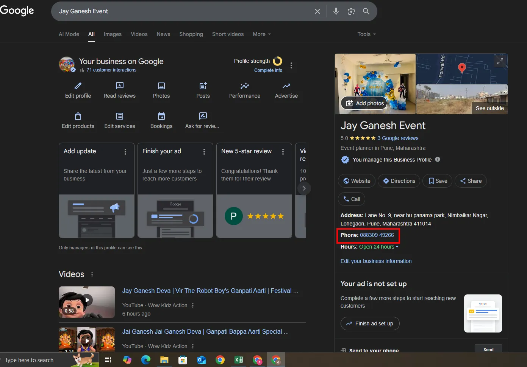Open the Tools dropdown
The image size is (527, 367).
click(366, 34)
